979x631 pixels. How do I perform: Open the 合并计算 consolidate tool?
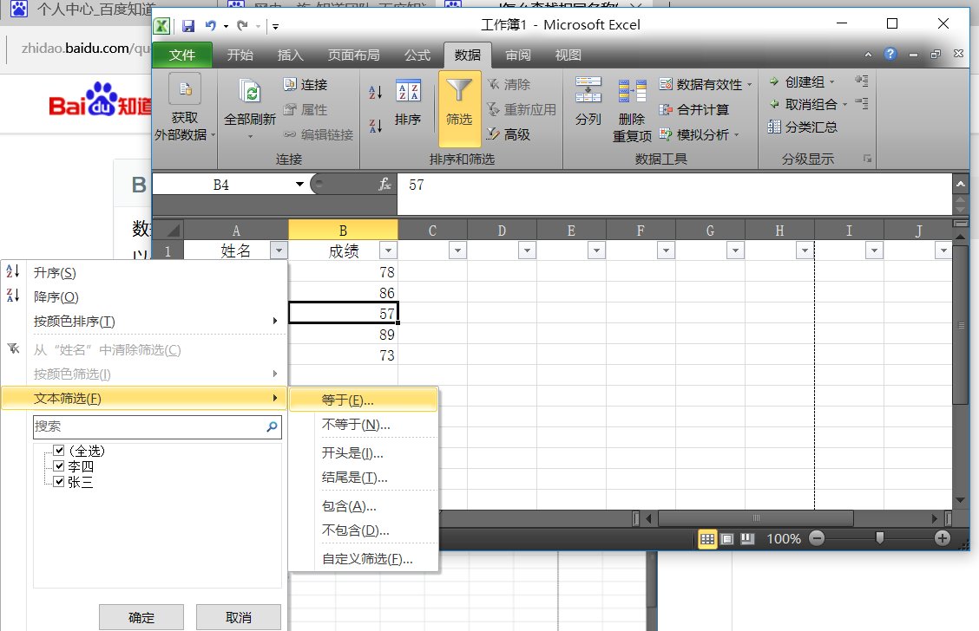(696, 110)
